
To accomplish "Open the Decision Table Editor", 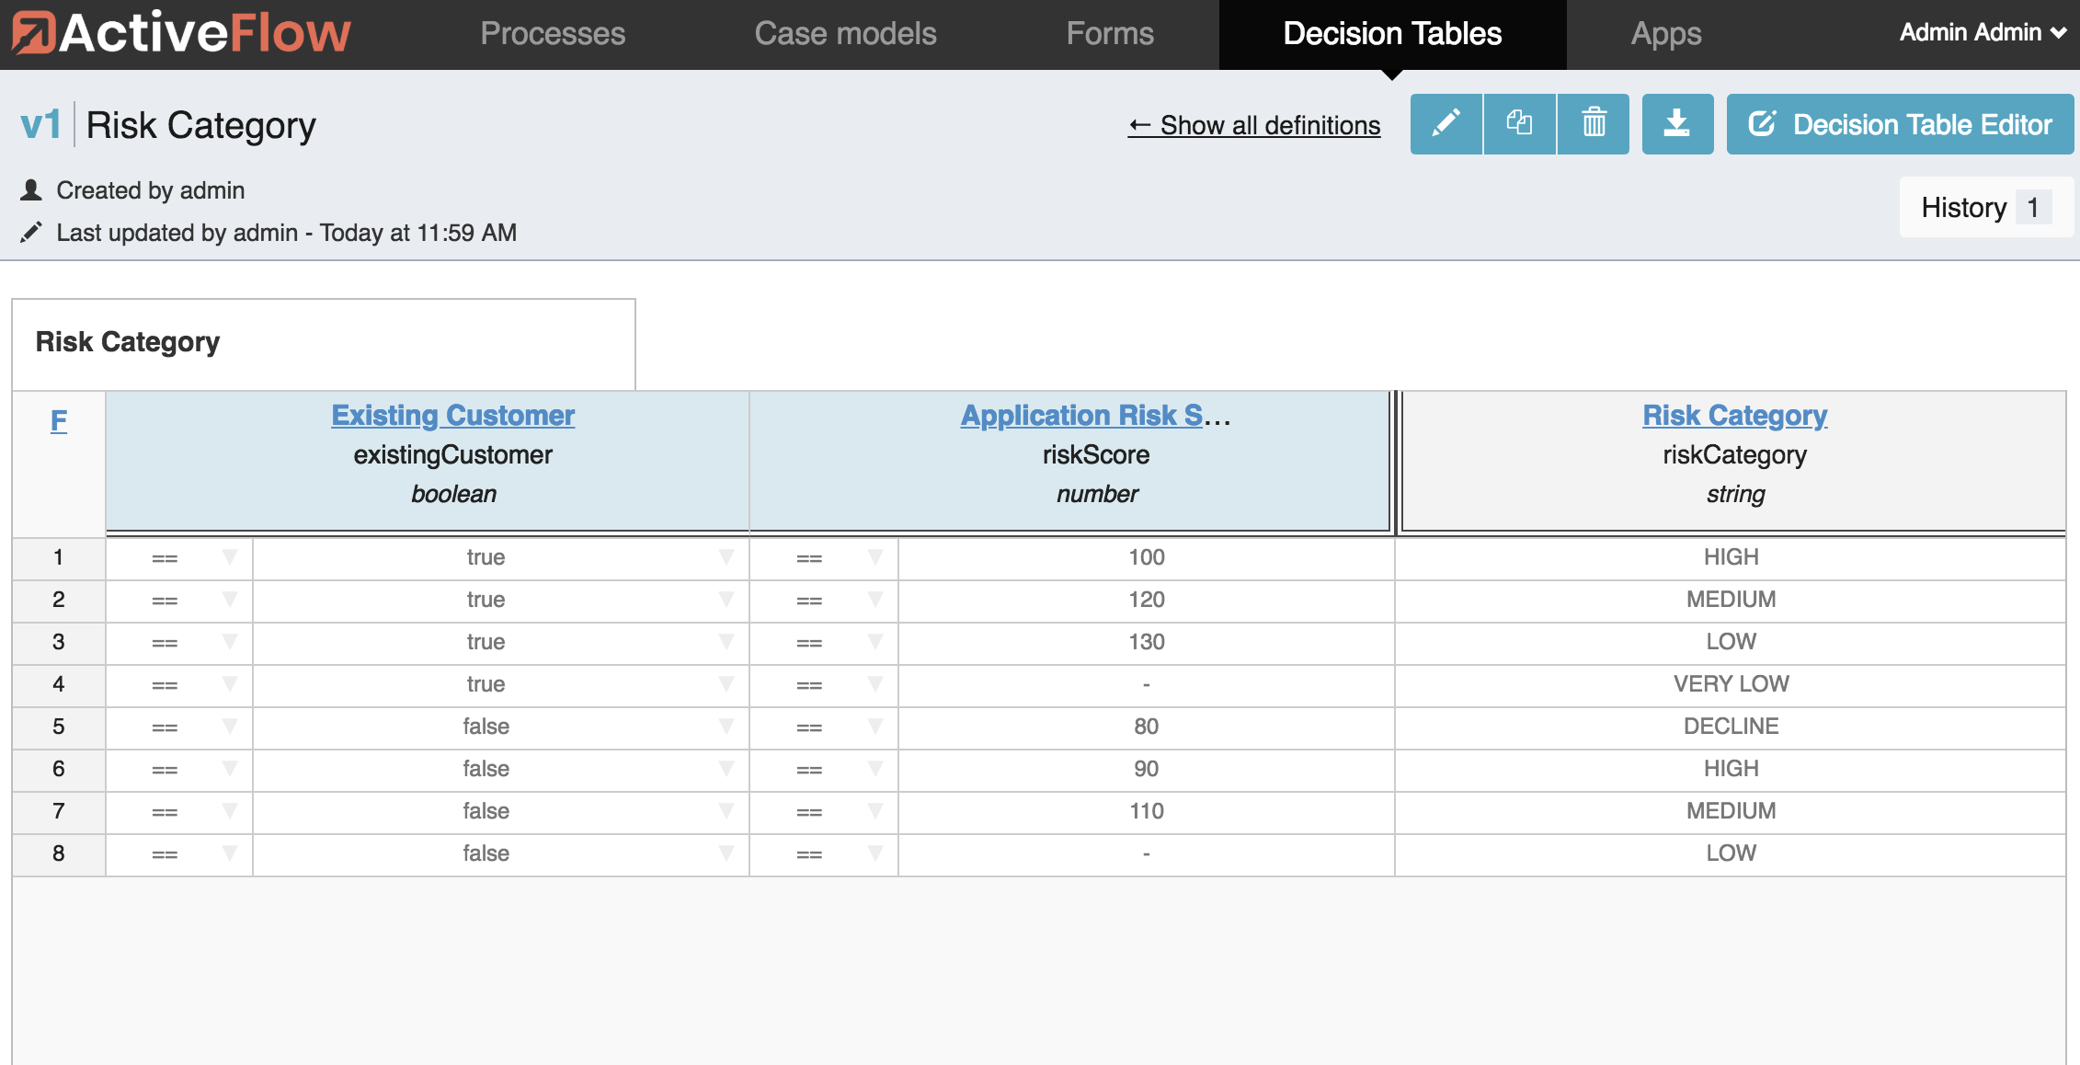I will [1900, 124].
